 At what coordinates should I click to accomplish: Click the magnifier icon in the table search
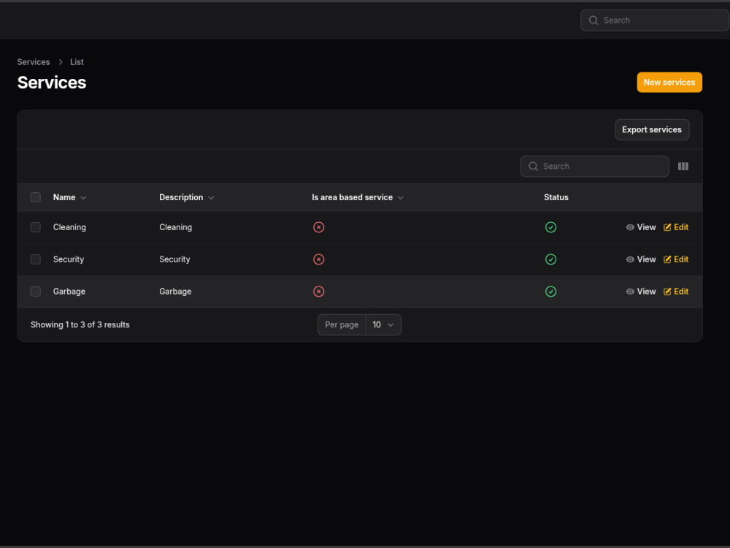point(534,167)
